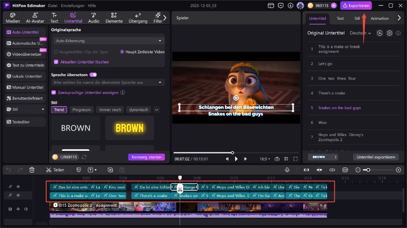The image size is (407, 228).
Task: Click Untertitel exportieren button
Action: coord(375,157)
